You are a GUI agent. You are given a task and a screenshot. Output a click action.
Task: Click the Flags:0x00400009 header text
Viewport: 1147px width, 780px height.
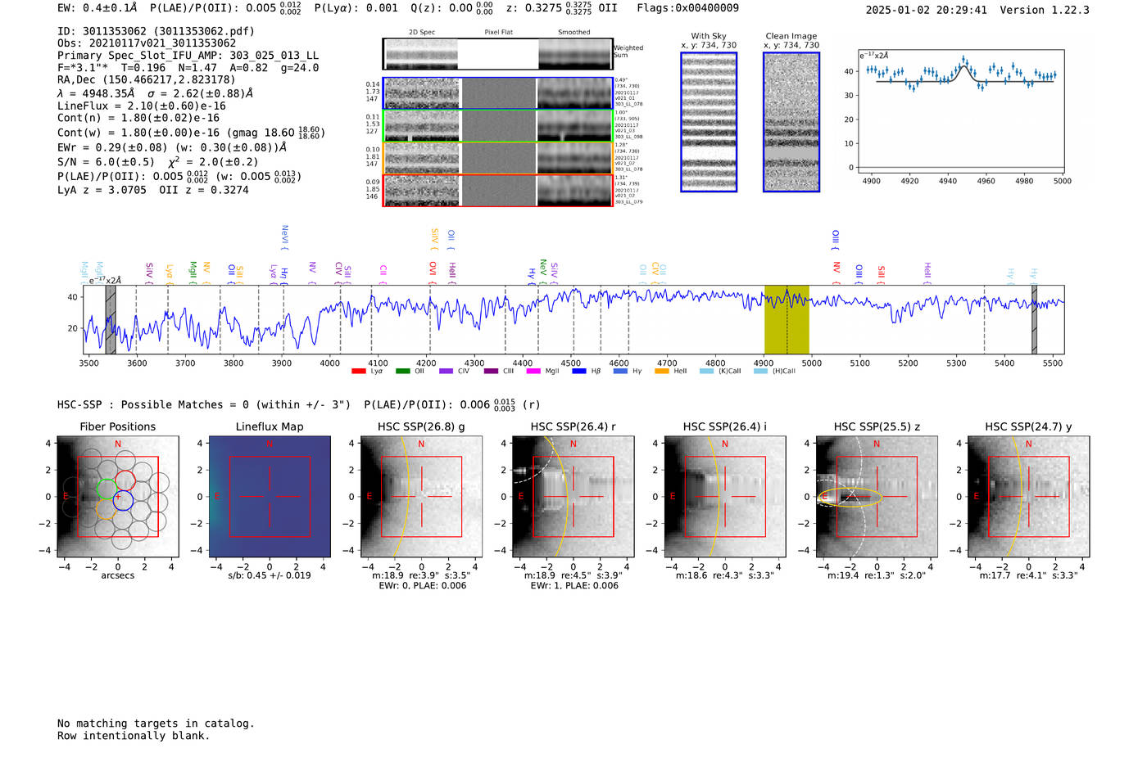click(687, 8)
